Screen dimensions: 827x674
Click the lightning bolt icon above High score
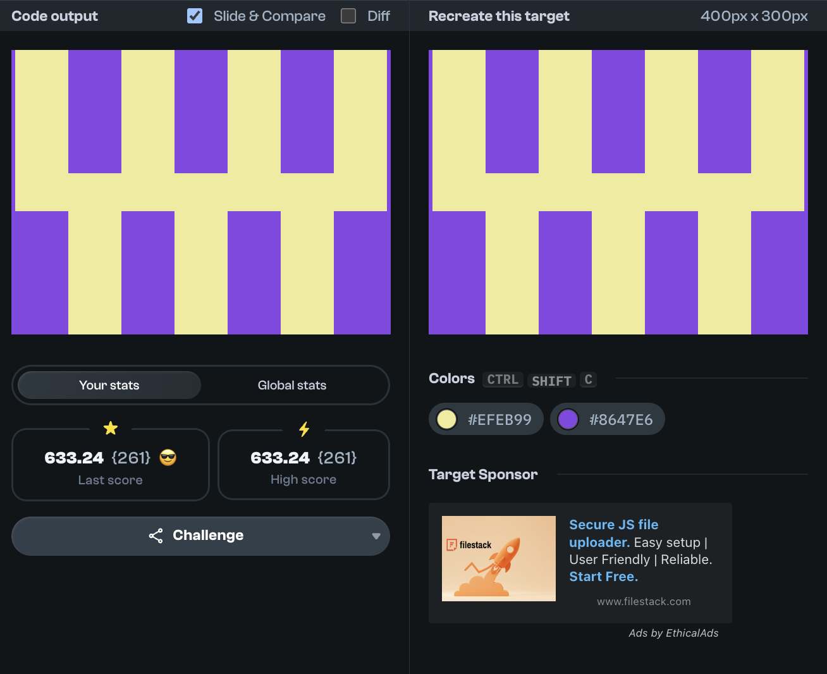click(x=304, y=429)
